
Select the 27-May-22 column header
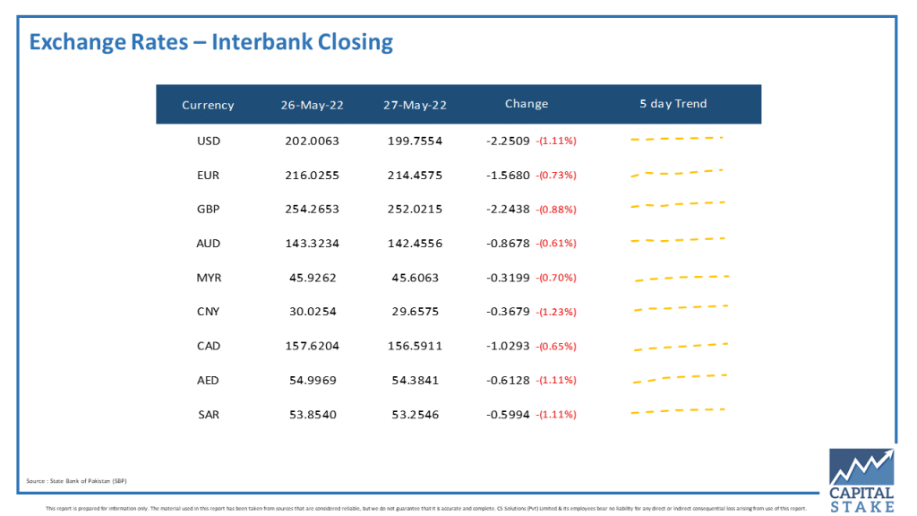point(416,105)
